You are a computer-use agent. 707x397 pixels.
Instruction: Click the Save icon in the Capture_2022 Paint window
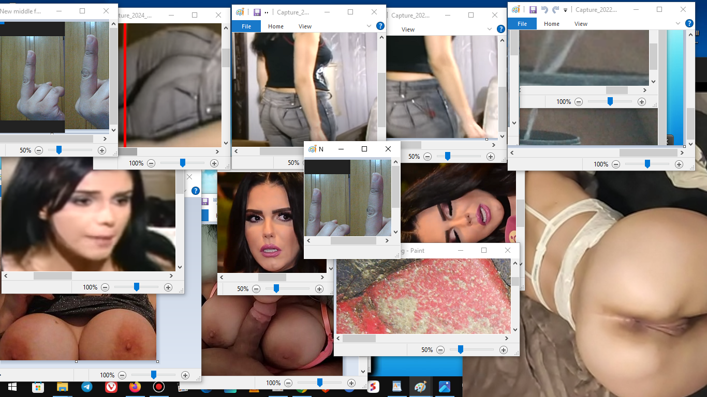pyautogui.click(x=532, y=9)
